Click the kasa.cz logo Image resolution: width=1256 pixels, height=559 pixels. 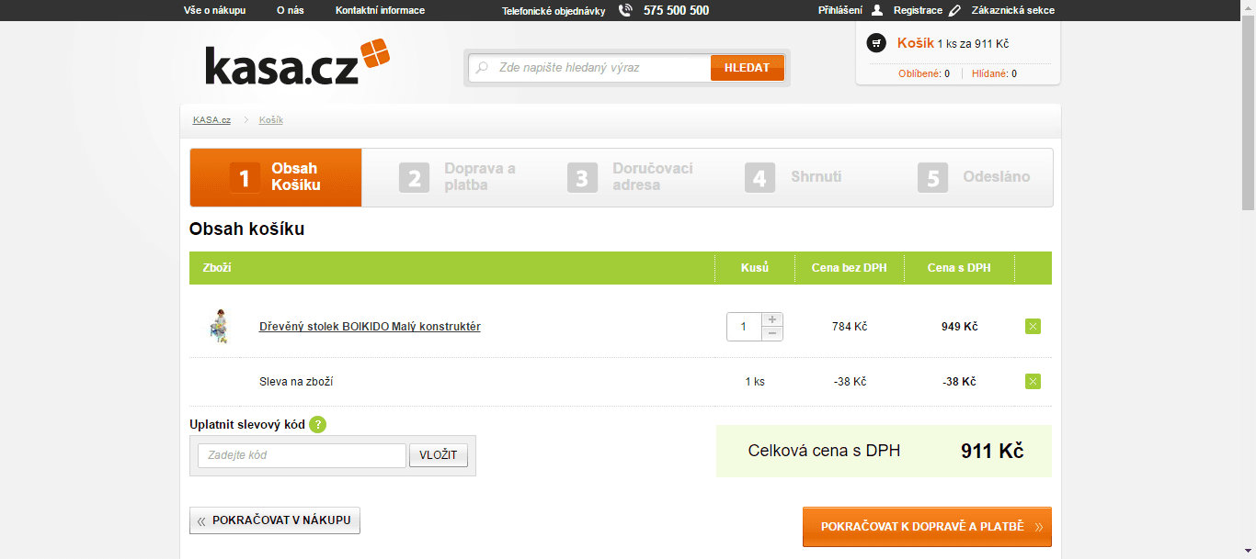(298, 62)
